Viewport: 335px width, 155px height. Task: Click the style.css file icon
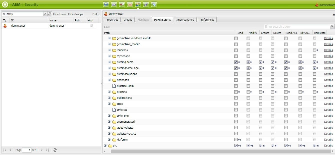114,110
